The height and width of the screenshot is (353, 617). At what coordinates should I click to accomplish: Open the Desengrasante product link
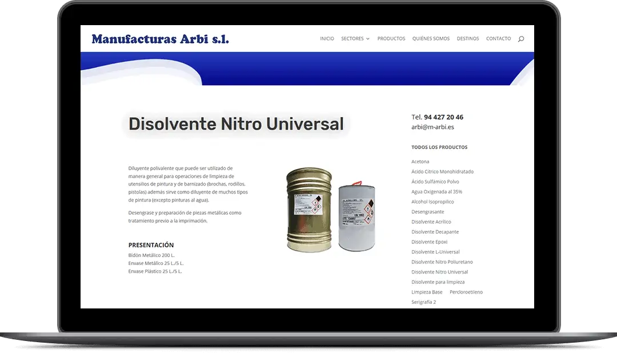click(x=428, y=212)
